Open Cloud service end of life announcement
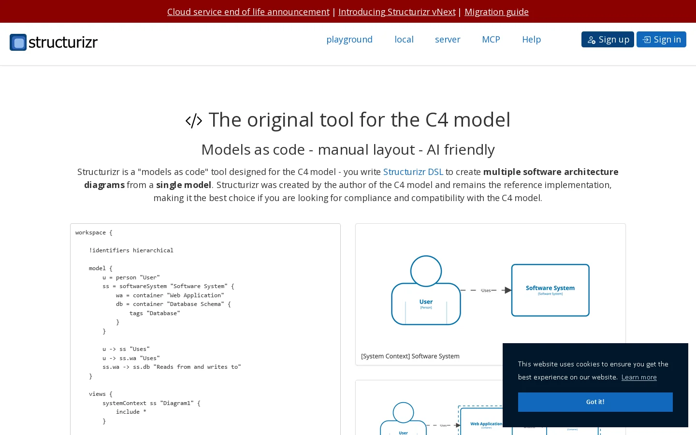696x435 pixels. point(248,12)
